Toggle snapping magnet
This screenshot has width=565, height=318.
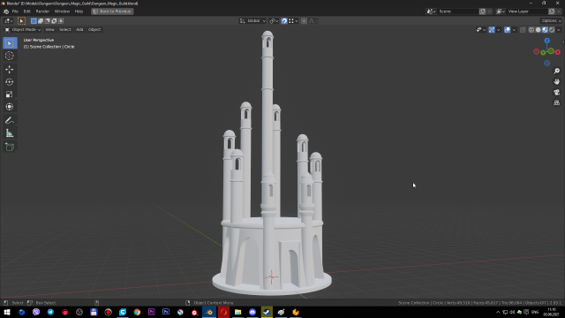pos(284,21)
